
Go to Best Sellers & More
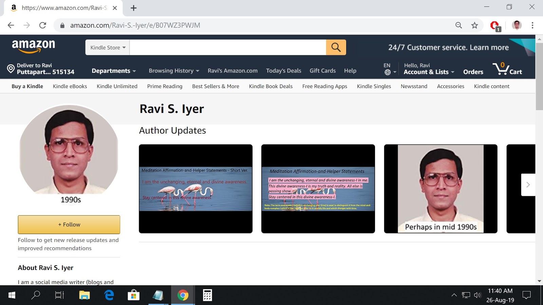coord(216,86)
